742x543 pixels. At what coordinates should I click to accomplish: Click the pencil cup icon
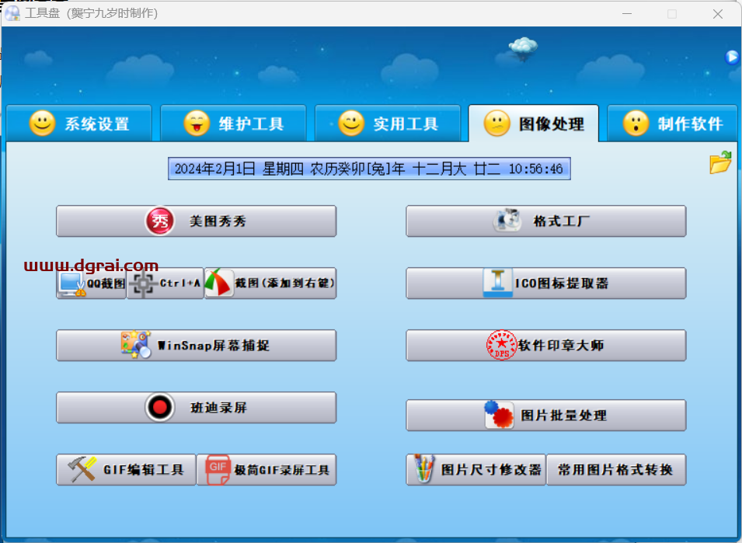[x=424, y=468]
